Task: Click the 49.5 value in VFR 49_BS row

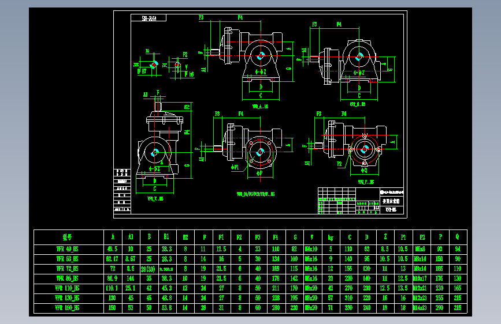Action: (x=113, y=249)
